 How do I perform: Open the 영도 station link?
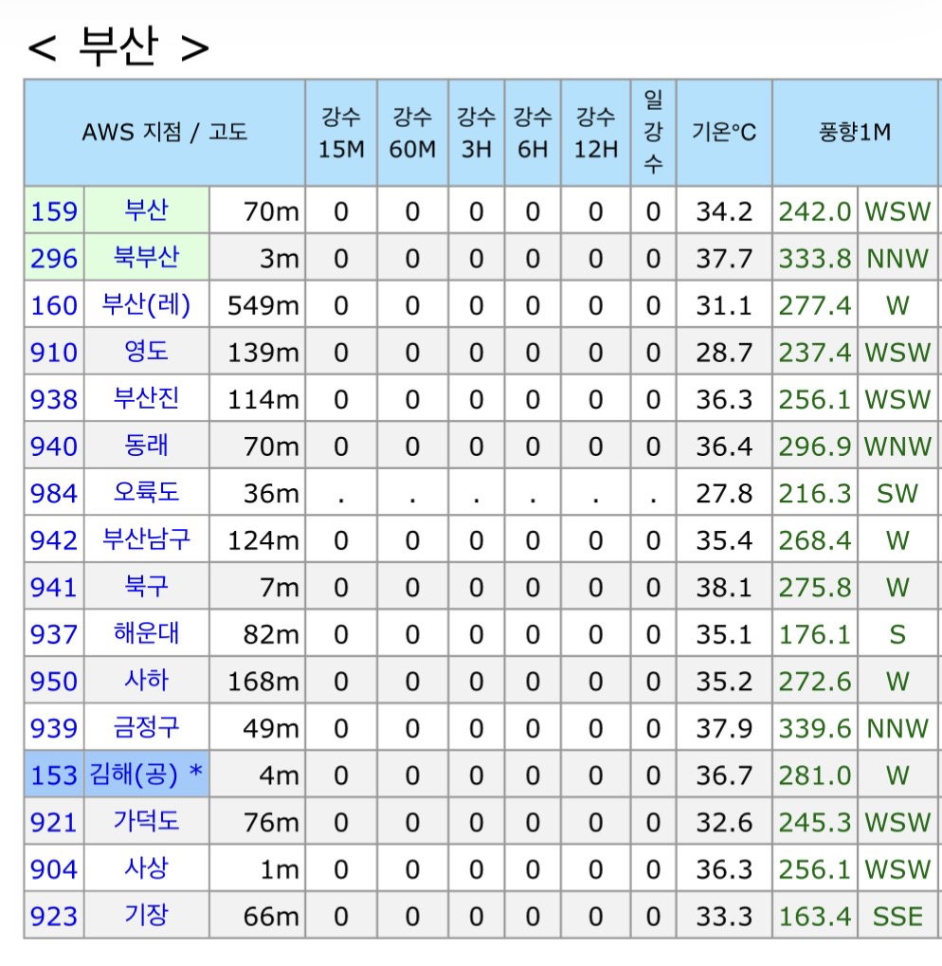click(x=146, y=351)
